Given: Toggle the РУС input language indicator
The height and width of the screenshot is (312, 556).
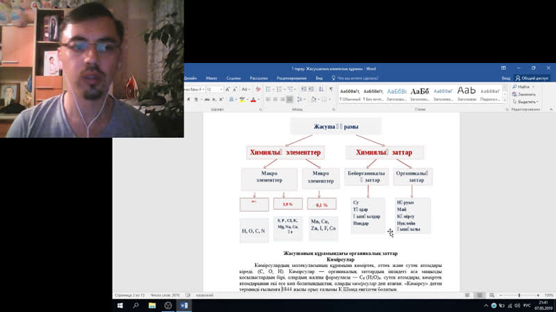Looking at the screenshot, I should 525,305.
